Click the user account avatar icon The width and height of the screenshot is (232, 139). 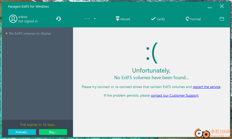coord(13,19)
